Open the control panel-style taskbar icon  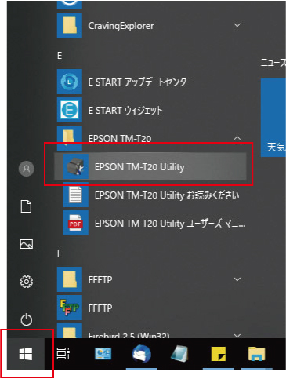(x=103, y=354)
